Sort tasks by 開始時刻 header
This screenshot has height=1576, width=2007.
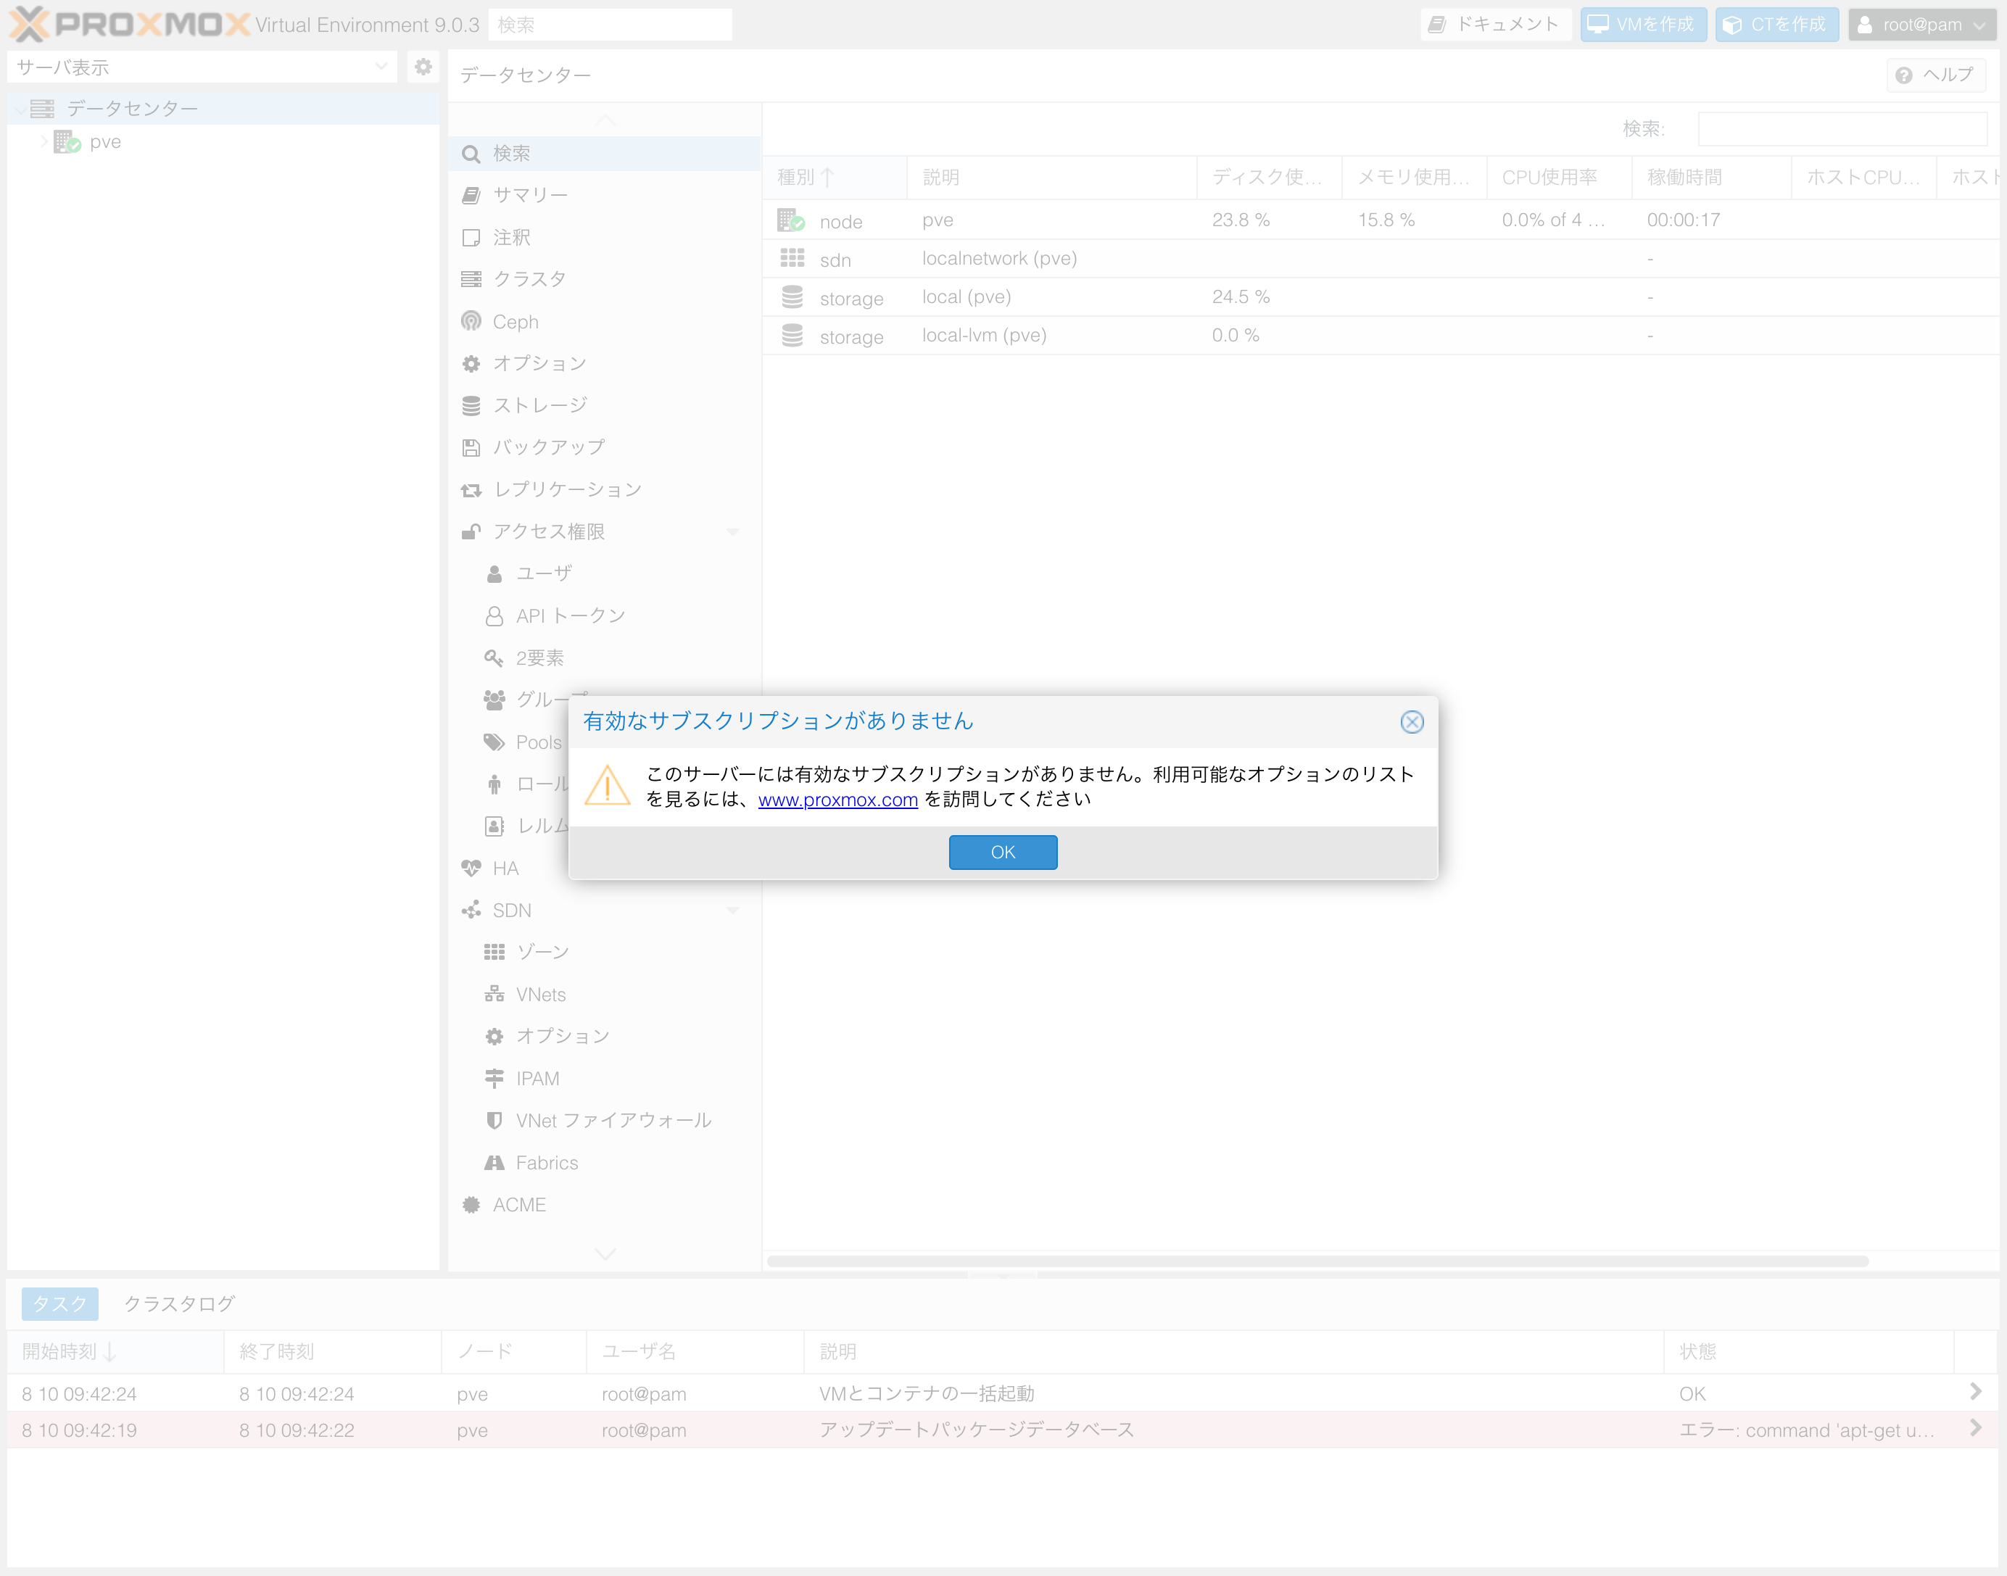coord(115,1352)
